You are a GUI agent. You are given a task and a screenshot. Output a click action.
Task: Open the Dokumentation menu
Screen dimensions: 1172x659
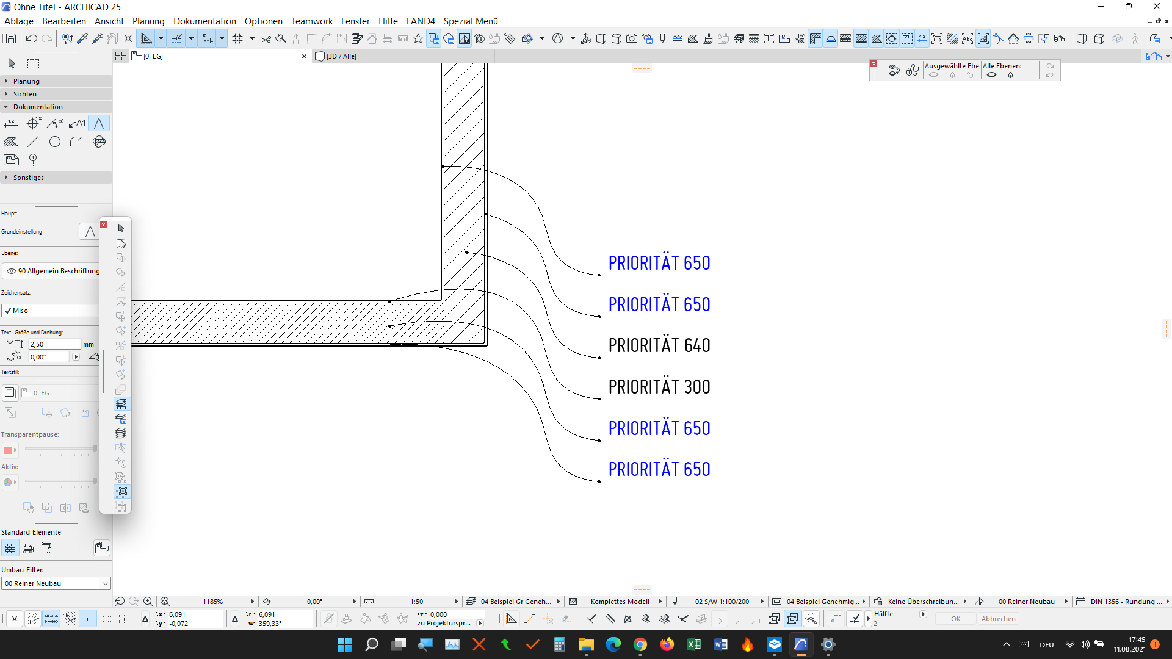click(x=204, y=21)
